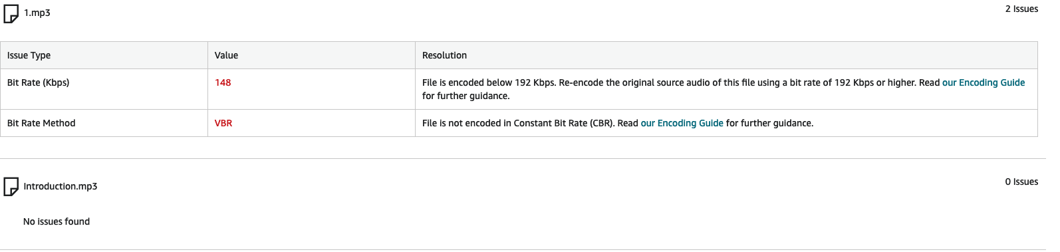
Task: Click 'for further guidance.' text in Bit Rate row
Action: (466, 96)
